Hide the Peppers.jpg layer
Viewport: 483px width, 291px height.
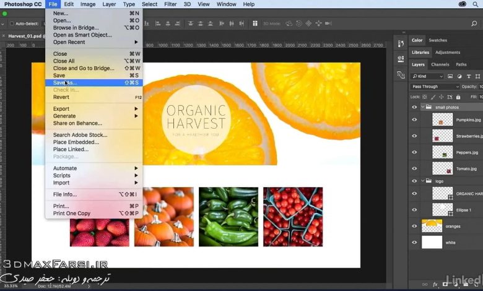click(x=414, y=152)
